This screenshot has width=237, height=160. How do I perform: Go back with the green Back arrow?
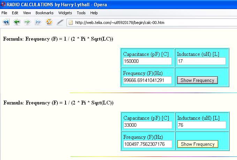[17, 22]
